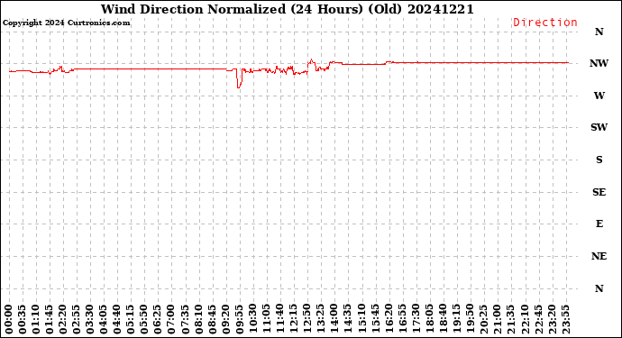Click the '18:40' time label
The image size is (622, 338).
click(x=443, y=319)
